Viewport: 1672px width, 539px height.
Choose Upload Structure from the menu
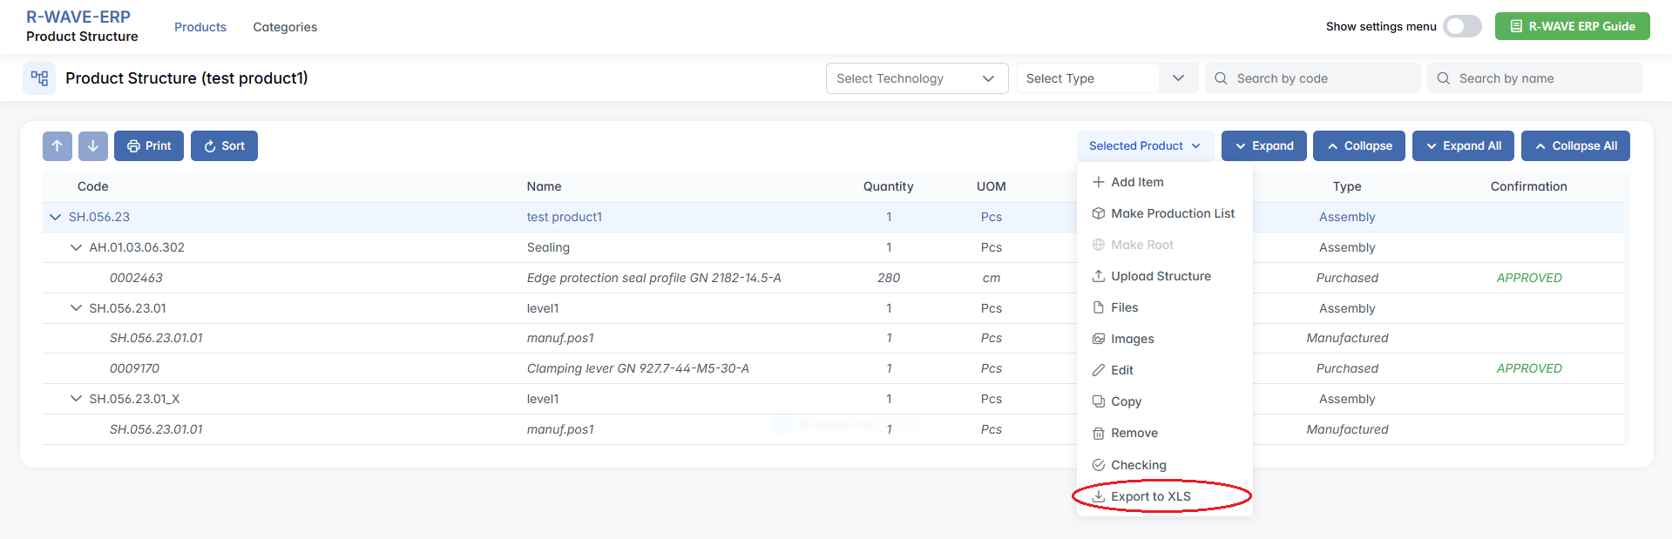tap(1161, 276)
